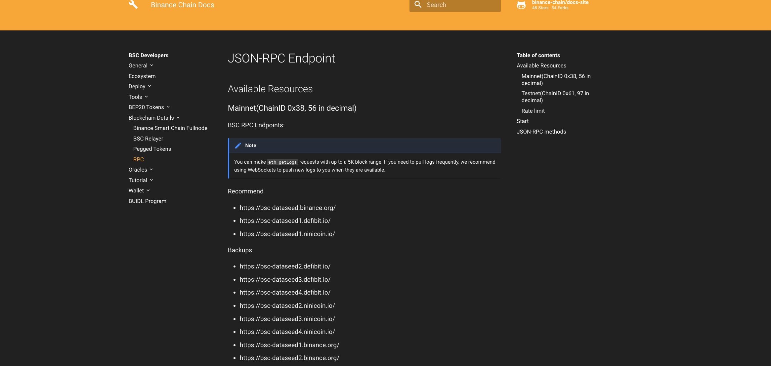Click the Deploy sidebar label

click(137, 86)
